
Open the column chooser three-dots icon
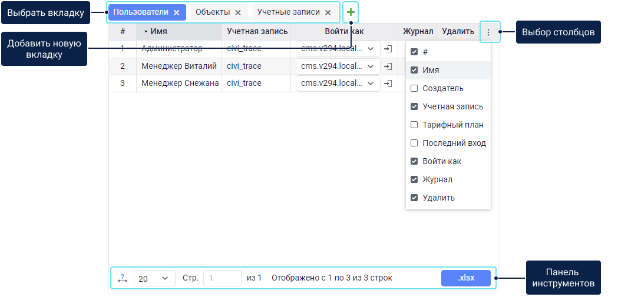(488, 32)
